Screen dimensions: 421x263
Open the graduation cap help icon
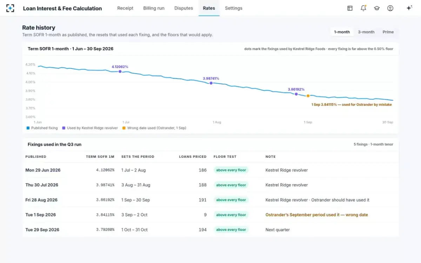coord(377,8)
